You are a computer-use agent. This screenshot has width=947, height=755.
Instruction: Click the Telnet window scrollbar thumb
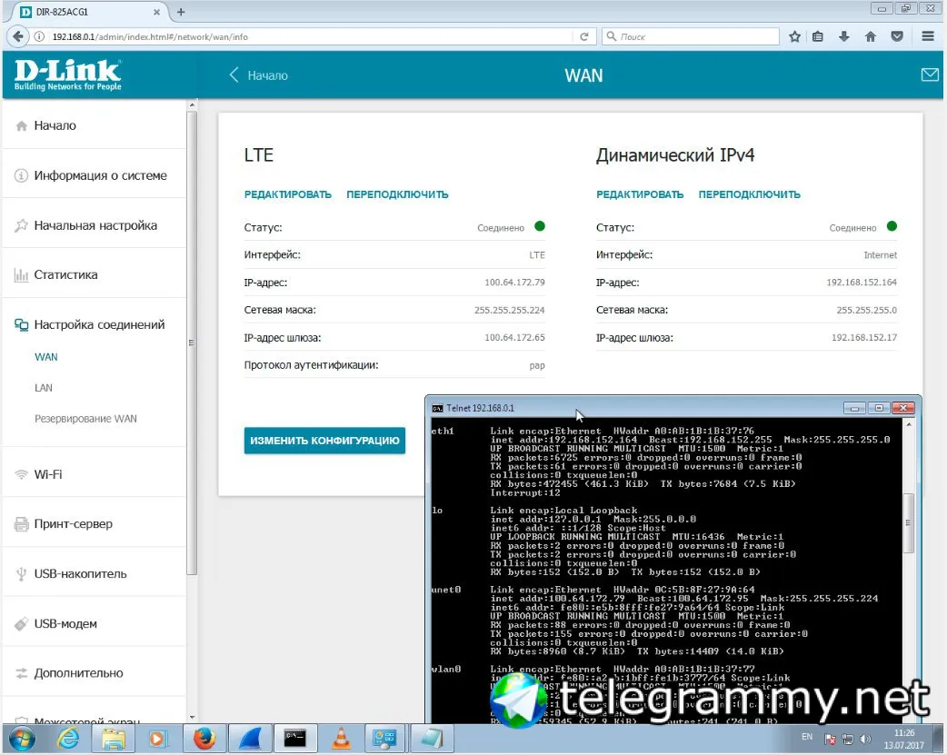click(x=908, y=522)
